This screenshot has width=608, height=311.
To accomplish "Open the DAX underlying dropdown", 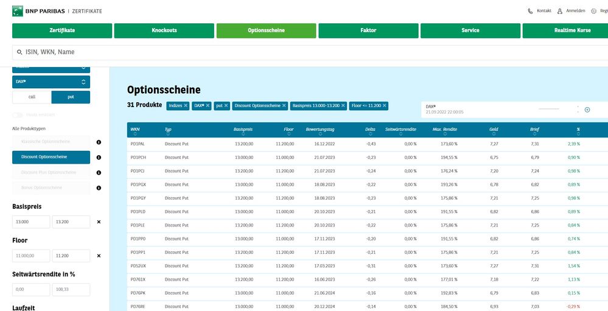I will point(51,82).
